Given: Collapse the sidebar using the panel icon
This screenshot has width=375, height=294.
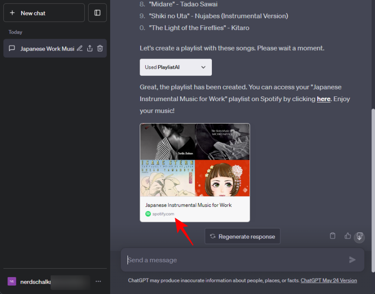Looking at the screenshot, I should pos(97,13).
